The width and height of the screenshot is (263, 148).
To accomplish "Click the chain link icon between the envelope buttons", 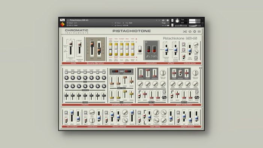I will click(x=121, y=71).
